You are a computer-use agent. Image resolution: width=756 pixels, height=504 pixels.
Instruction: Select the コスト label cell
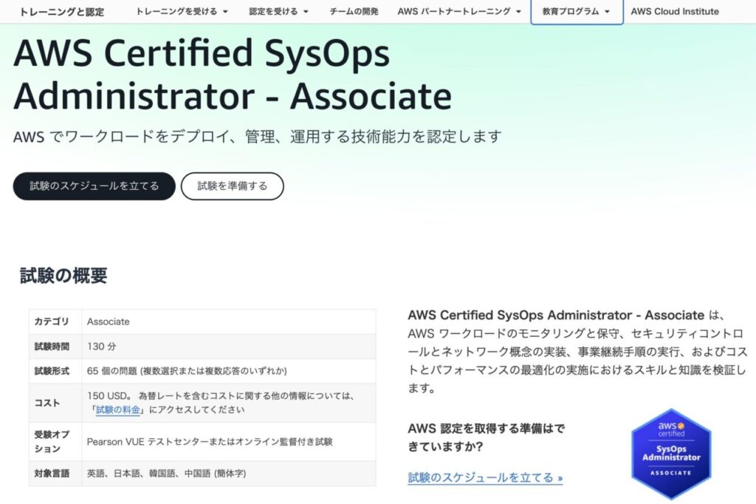pos(55,403)
